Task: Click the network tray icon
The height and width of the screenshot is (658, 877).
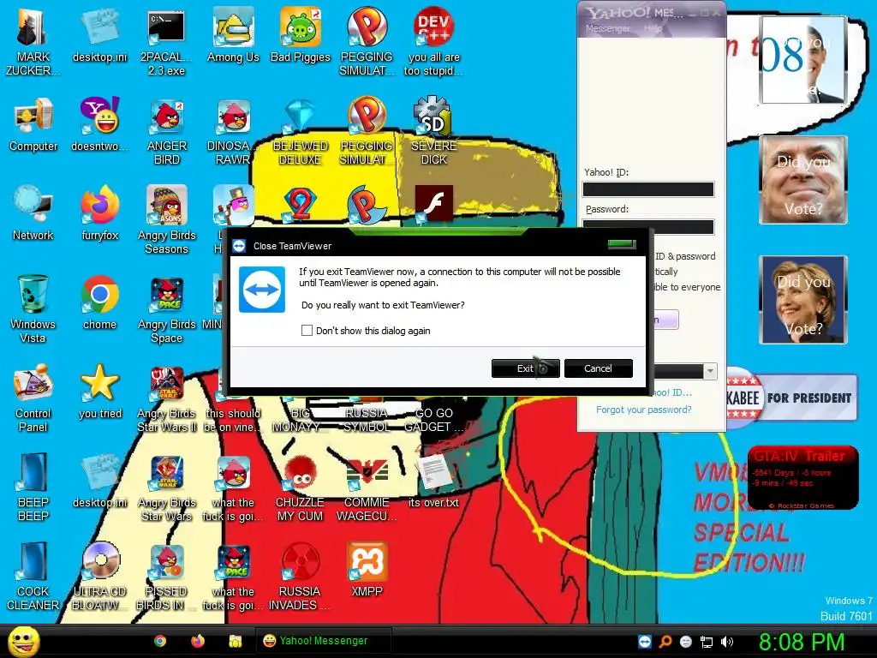Action: point(707,642)
